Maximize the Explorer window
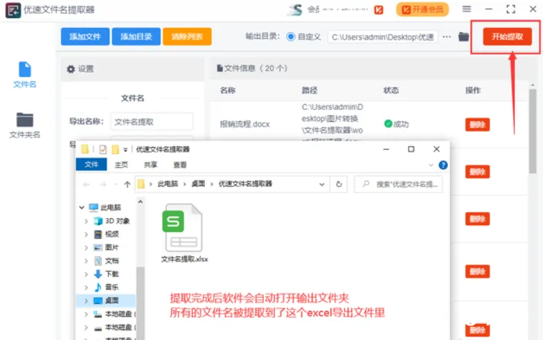Image resolution: width=543 pixels, height=340 pixels. (411, 149)
